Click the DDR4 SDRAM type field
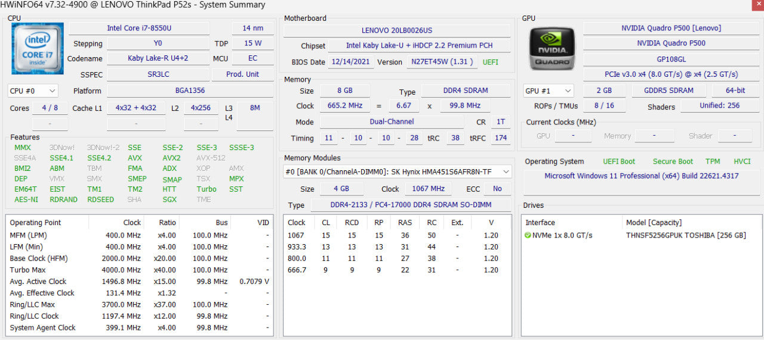This screenshot has height=340, width=764. 466,91
